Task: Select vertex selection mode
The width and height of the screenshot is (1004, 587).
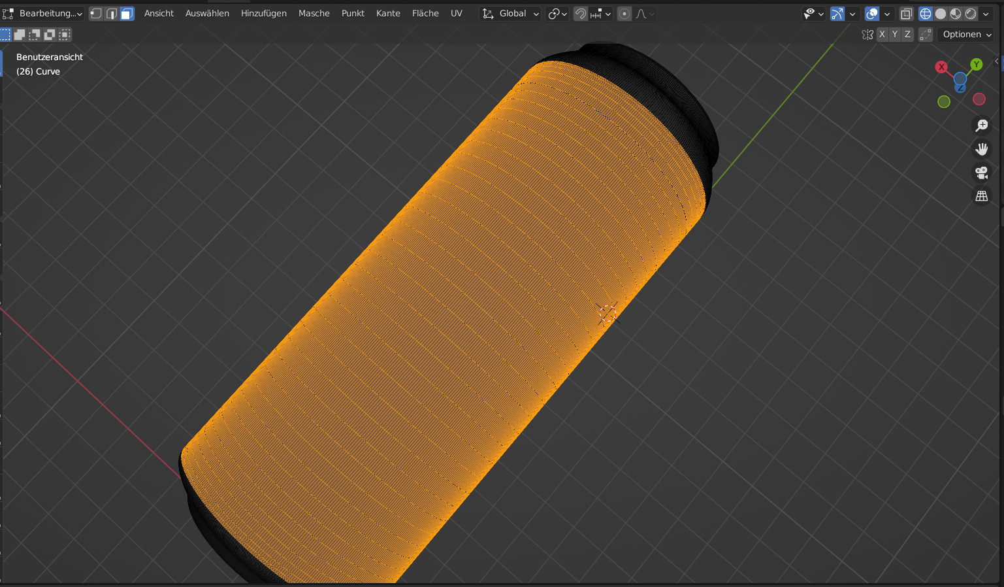Action: coord(96,14)
